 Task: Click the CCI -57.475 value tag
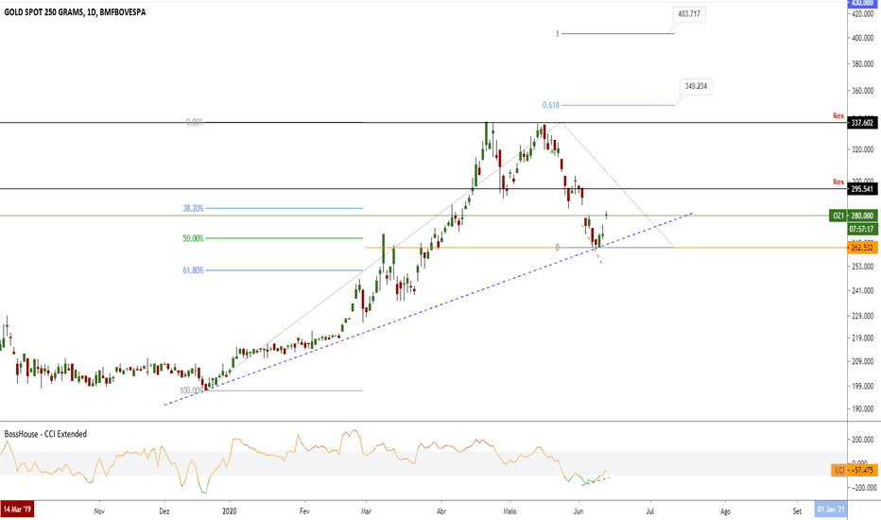coord(854,470)
